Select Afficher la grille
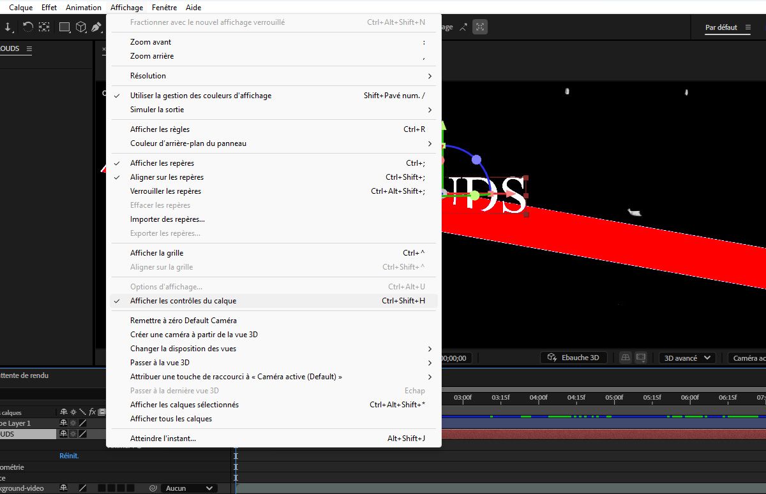Viewport: 766px width, 494px height. click(x=274, y=253)
